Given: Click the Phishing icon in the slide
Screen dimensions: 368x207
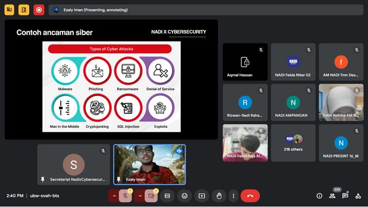Looking at the screenshot, I should [x=97, y=71].
